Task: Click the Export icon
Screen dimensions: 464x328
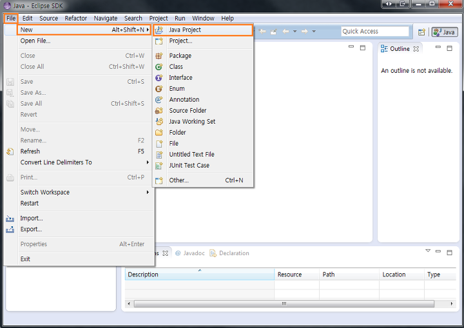Action: (x=10, y=229)
